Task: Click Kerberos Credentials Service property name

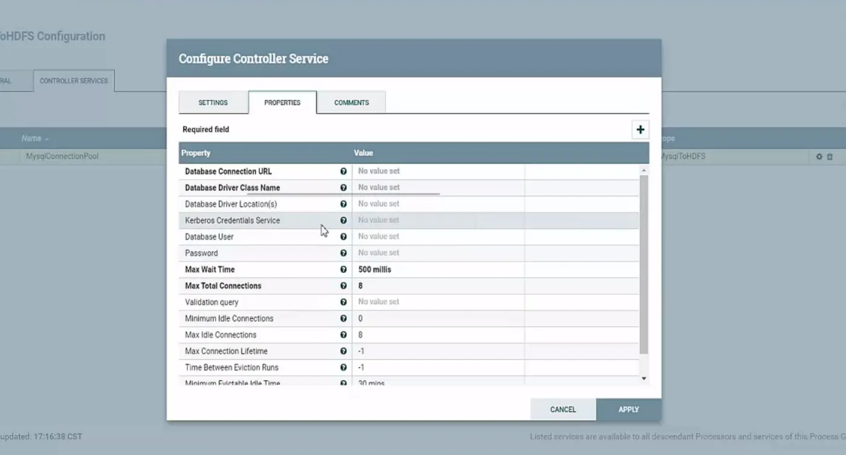Action: (x=233, y=221)
